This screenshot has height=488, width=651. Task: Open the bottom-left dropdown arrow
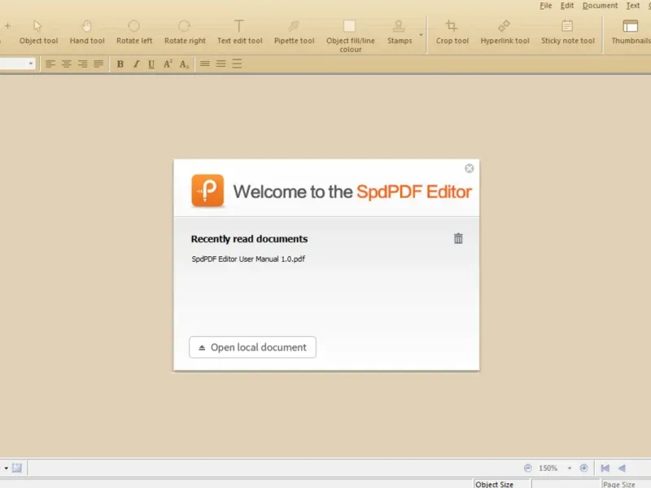pyautogui.click(x=6, y=468)
